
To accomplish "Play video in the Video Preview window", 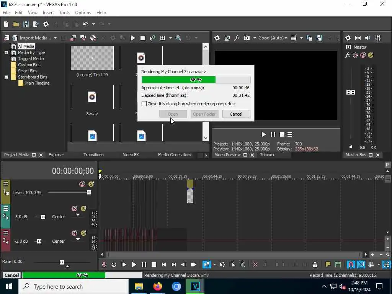I will (263, 134).
